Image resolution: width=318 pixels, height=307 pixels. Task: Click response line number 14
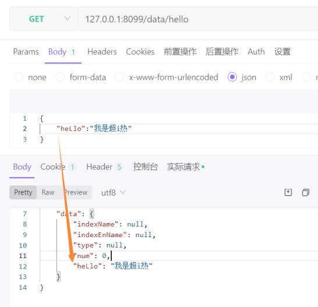pos(23,287)
